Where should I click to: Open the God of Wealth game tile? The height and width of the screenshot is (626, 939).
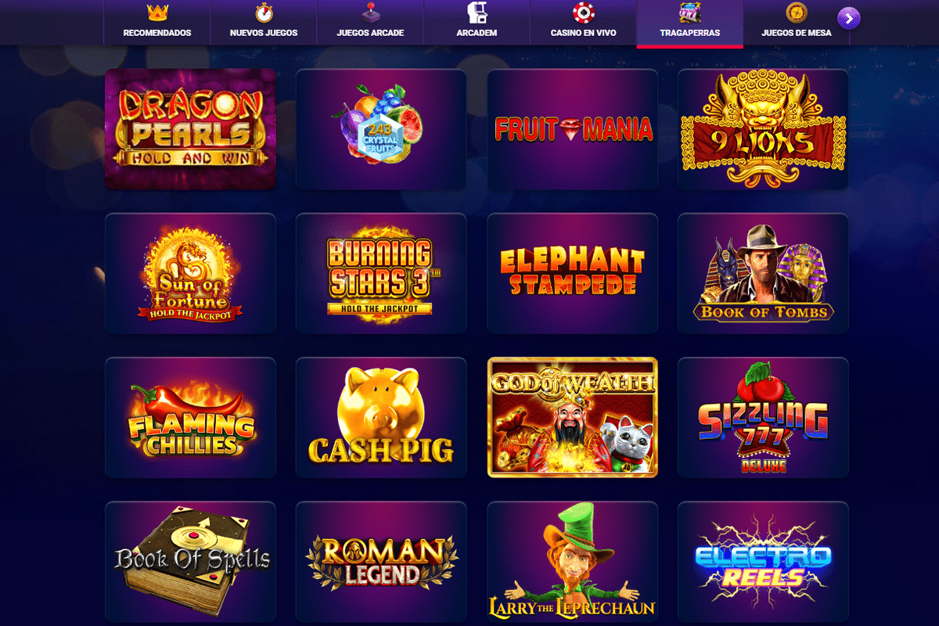pos(572,417)
